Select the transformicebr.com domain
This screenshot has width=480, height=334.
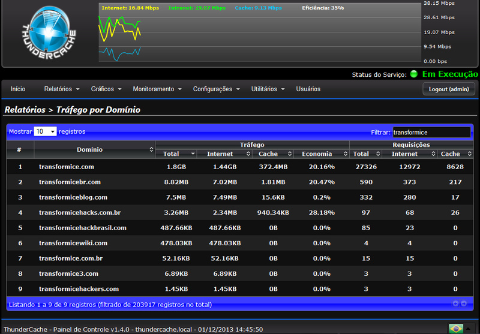(70, 182)
